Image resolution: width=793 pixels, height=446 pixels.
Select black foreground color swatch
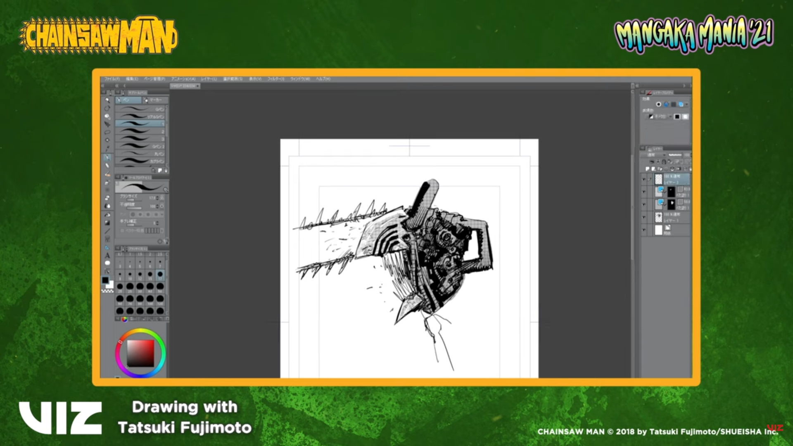click(105, 280)
